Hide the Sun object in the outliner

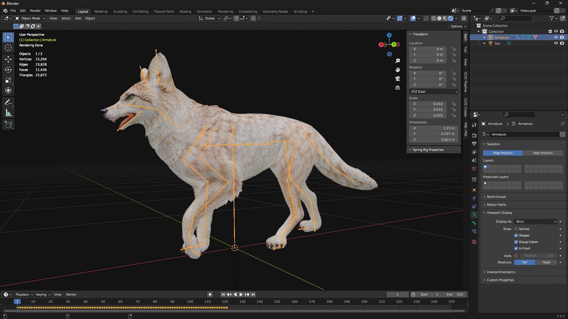pyautogui.click(x=556, y=43)
